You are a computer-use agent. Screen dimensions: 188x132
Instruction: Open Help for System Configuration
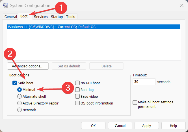pyautogui.click(x=173, y=126)
